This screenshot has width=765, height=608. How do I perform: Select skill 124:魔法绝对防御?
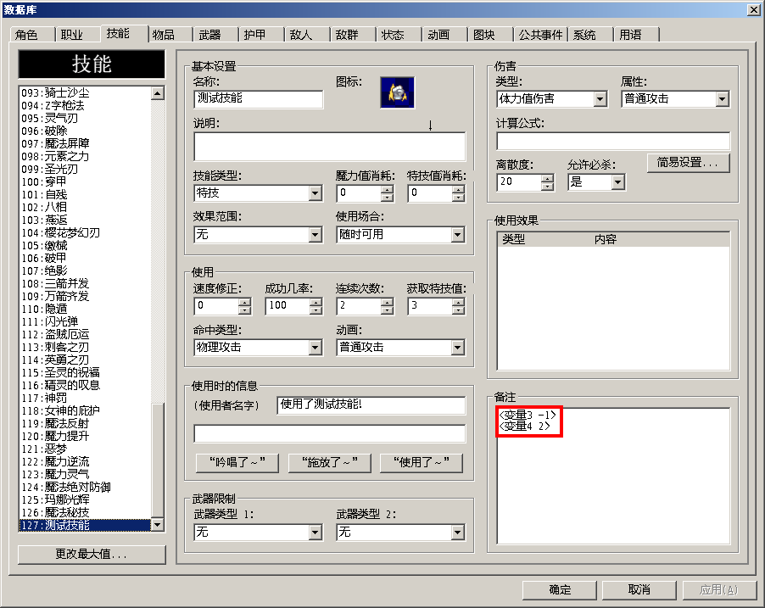coord(85,487)
